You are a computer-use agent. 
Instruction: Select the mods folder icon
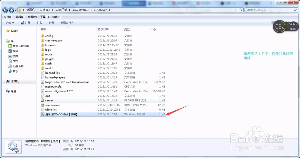tap(43, 54)
